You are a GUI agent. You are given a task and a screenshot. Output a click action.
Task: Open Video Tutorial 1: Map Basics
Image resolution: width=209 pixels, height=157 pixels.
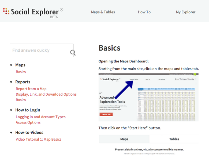[x=39, y=139]
